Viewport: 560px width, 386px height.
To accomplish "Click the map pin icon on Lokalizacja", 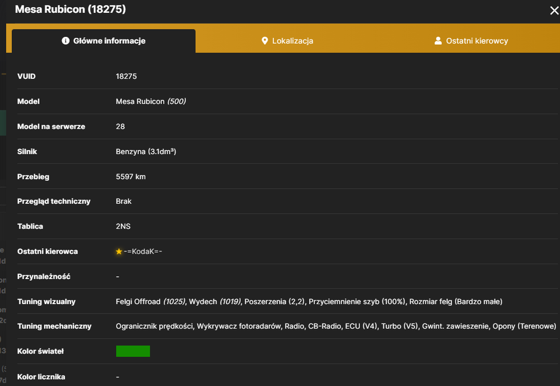I will tap(265, 41).
